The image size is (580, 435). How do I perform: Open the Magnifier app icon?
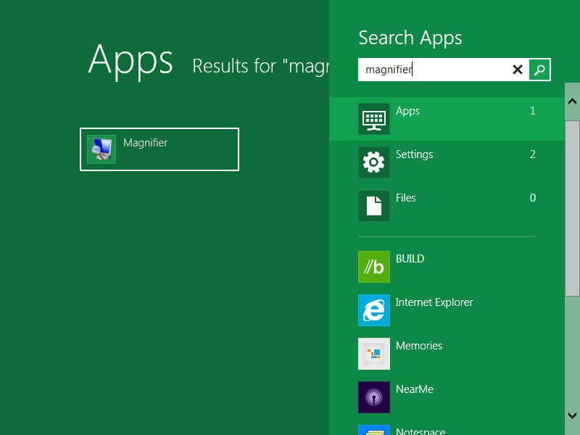click(x=101, y=149)
